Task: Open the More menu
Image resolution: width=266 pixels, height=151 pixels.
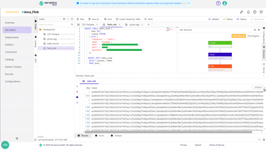Action: click(148, 19)
